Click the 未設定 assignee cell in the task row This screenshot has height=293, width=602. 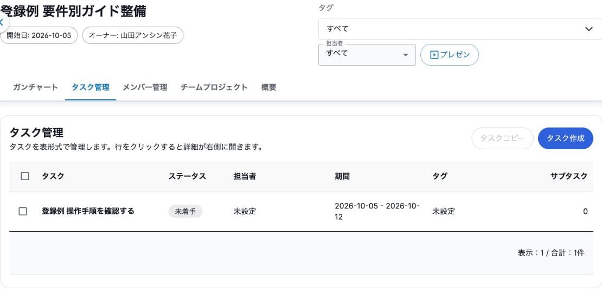245,211
